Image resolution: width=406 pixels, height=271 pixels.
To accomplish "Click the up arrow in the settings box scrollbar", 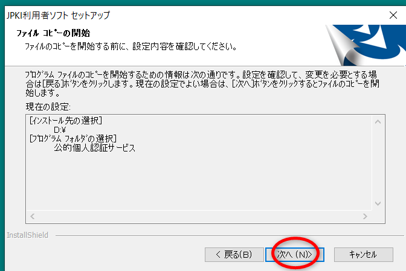I will [x=378, y=121].
